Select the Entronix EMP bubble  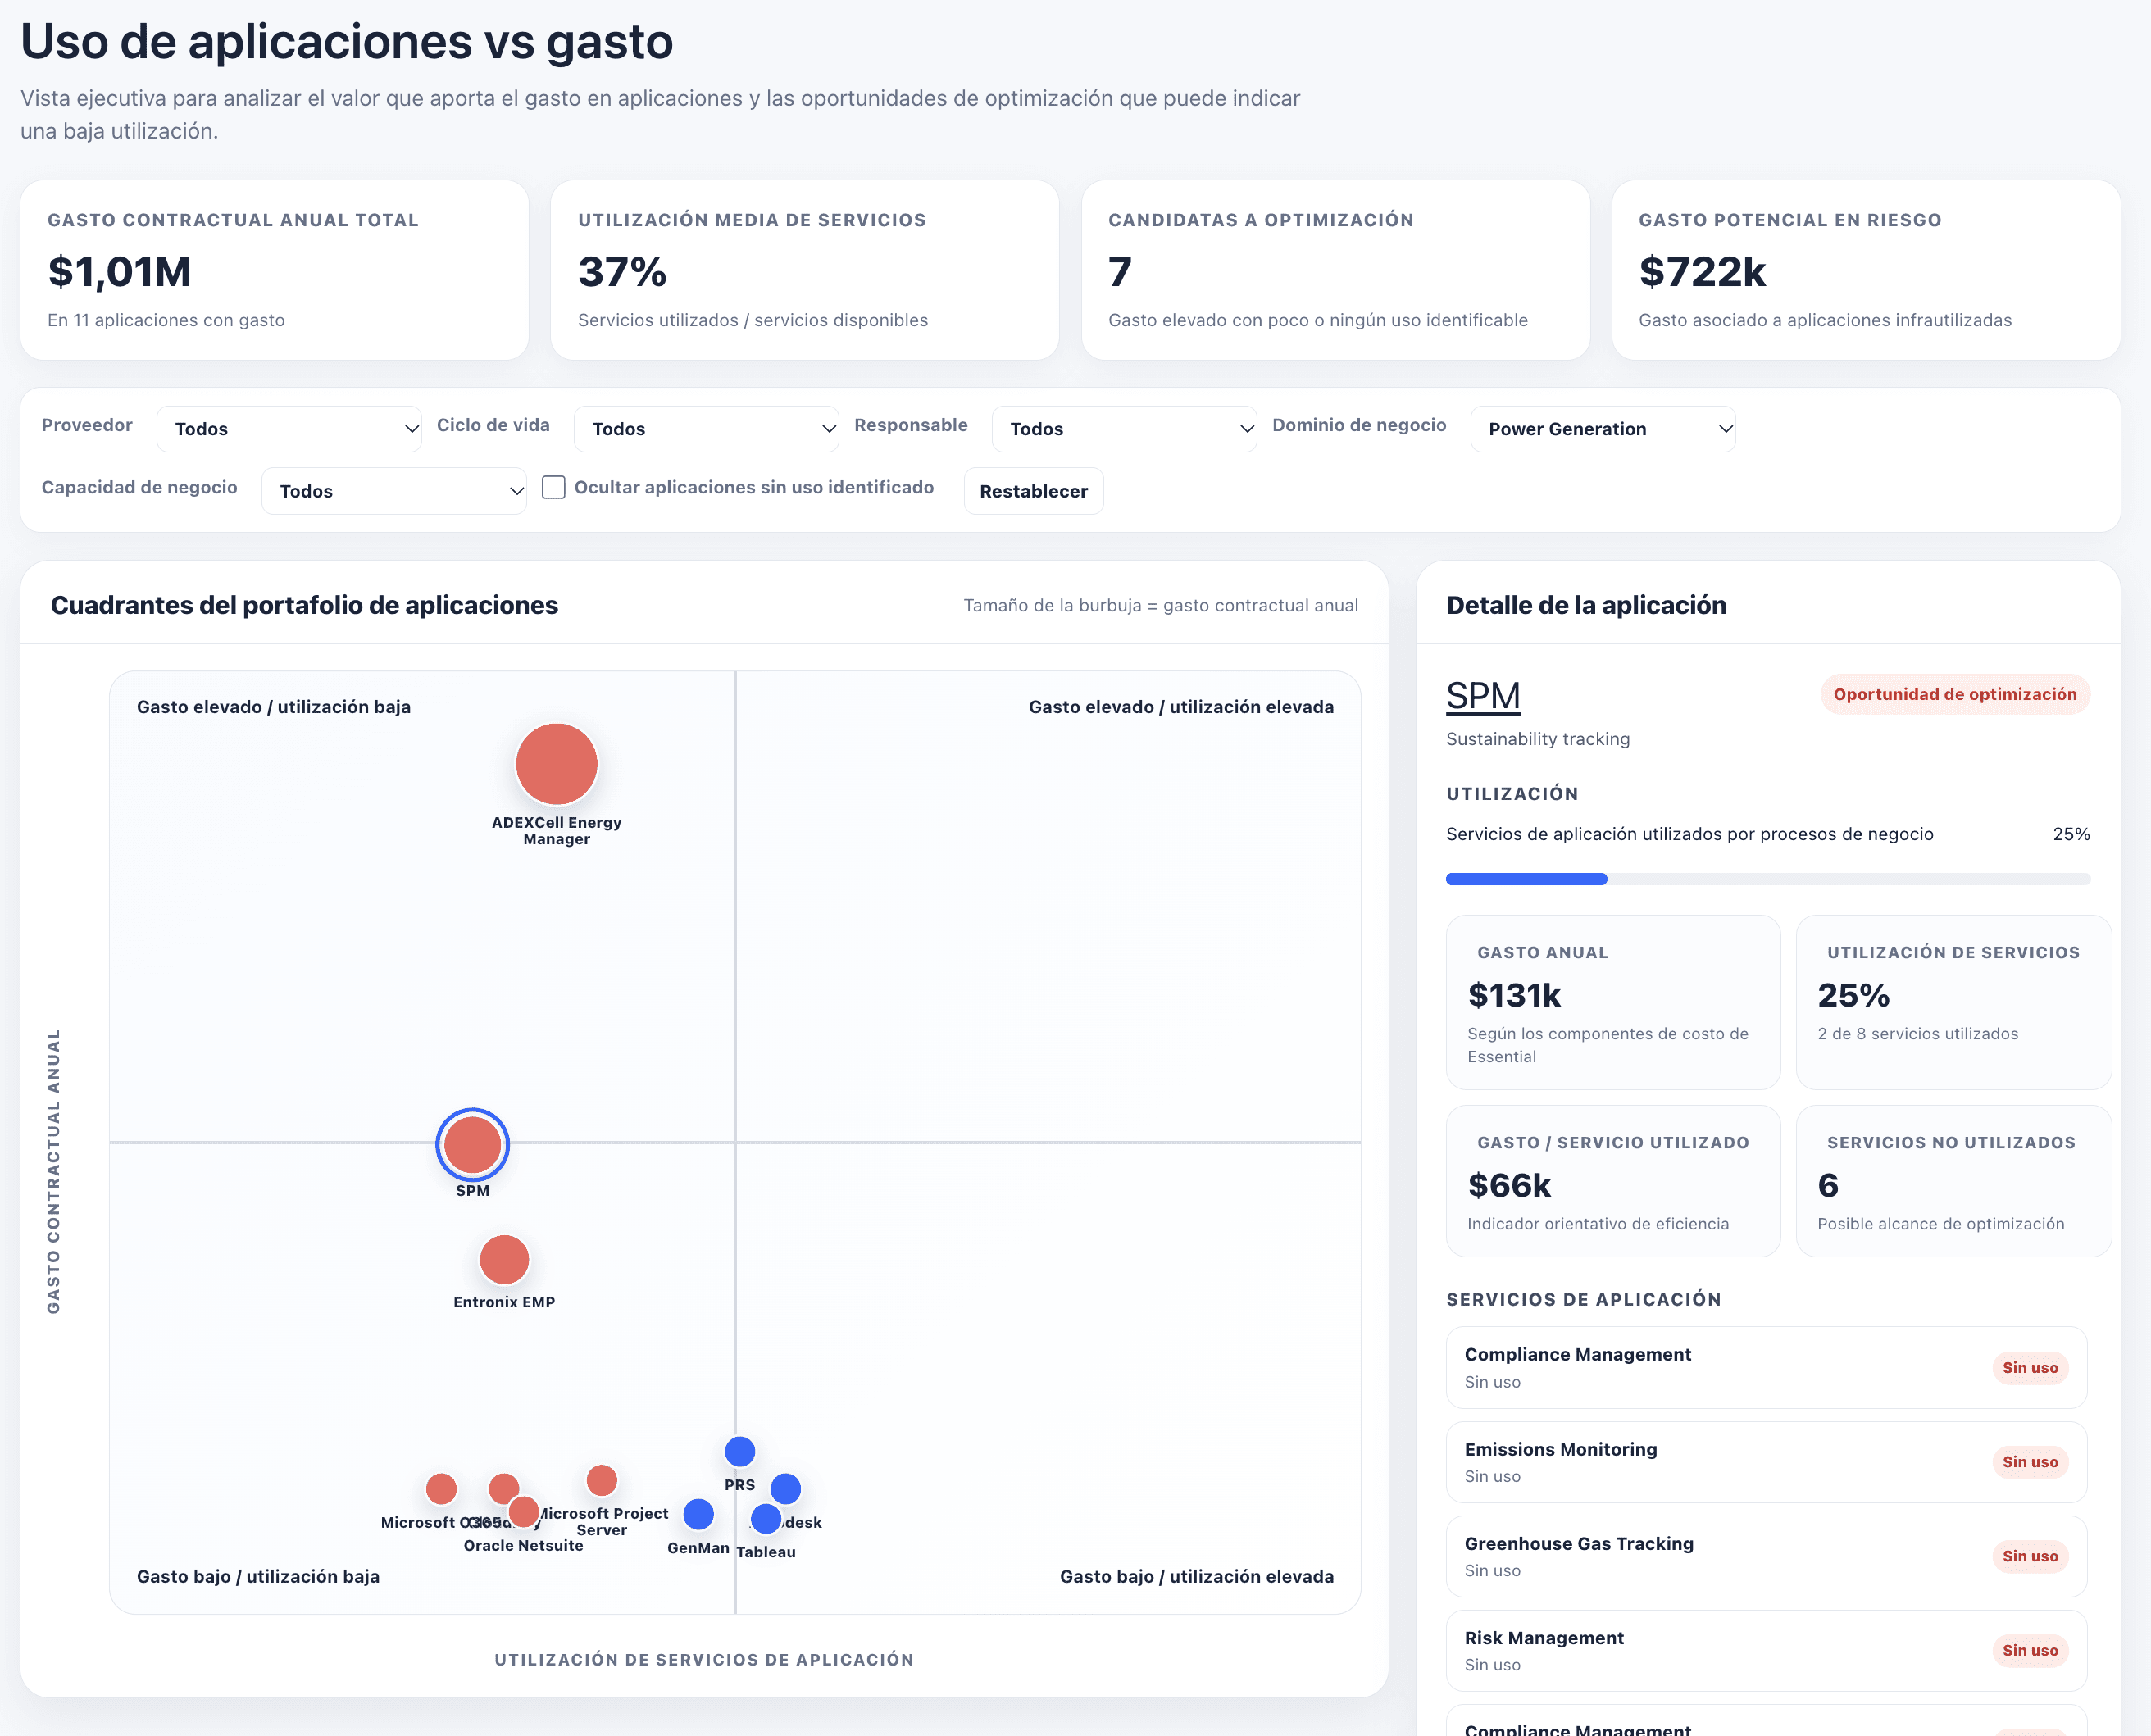pyautogui.click(x=504, y=1259)
